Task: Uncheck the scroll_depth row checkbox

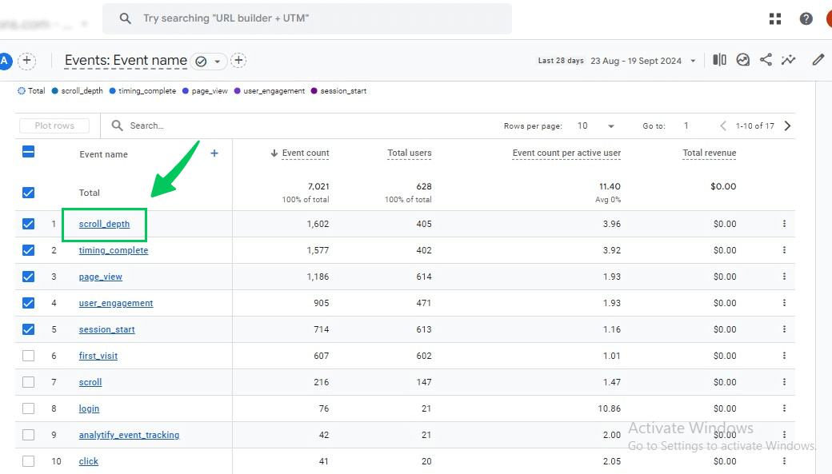Action: (x=29, y=224)
